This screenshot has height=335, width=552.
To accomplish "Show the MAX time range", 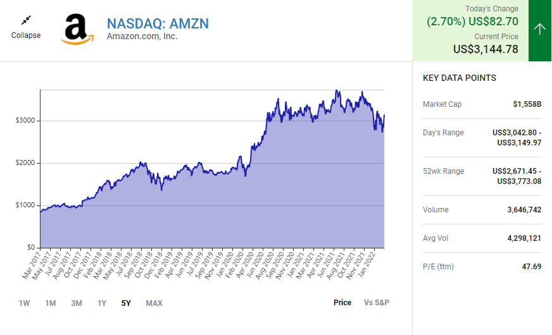I will (x=154, y=303).
